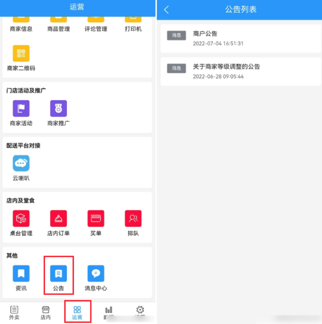Select the 买单 payment icon
The image size is (322, 324).
(x=96, y=218)
